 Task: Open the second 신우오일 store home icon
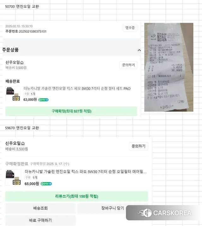(x=23, y=144)
